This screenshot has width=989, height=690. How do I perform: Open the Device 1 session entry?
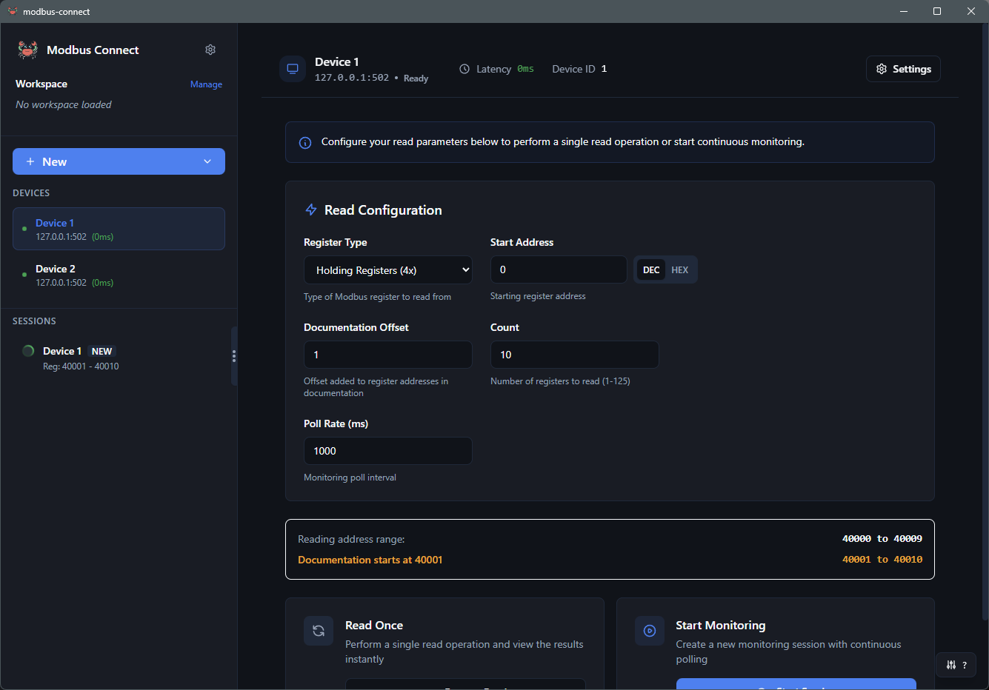point(80,358)
